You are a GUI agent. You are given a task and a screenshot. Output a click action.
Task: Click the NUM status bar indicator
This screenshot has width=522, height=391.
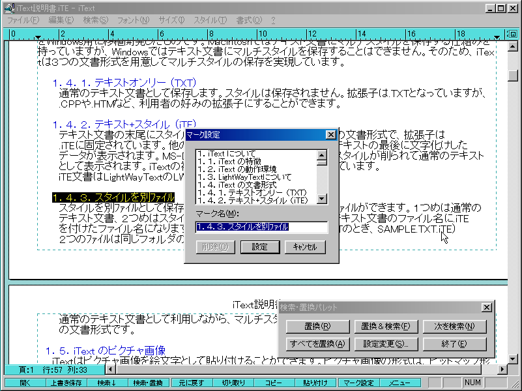[x=472, y=383]
